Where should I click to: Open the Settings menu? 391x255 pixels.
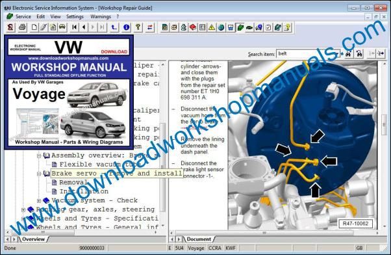[x=75, y=16]
